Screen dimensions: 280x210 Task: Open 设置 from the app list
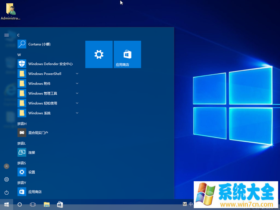[48, 172]
